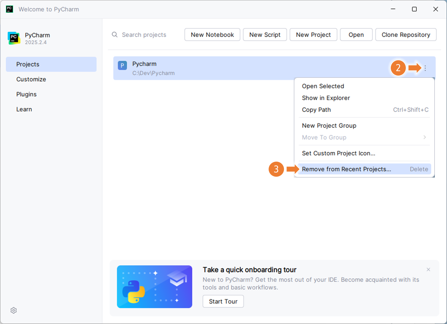Focus the Search projects field
The height and width of the screenshot is (324, 447).
point(144,35)
